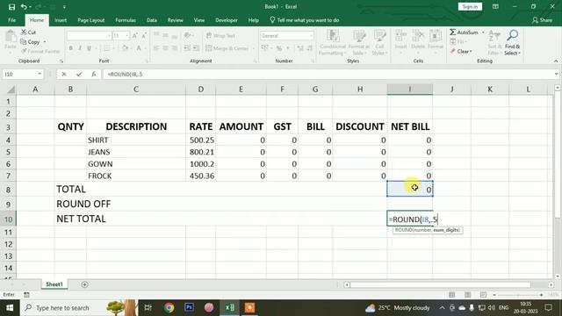
Task: Click the Format Painter button
Action: tap(40, 52)
